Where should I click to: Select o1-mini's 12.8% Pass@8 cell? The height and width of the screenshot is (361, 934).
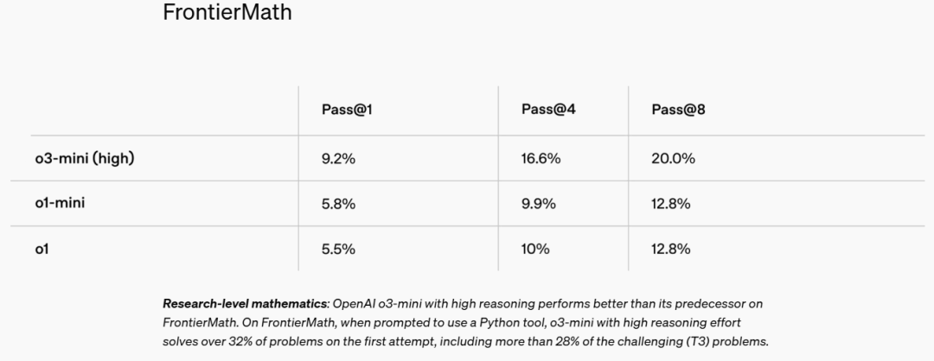[x=671, y=204]
